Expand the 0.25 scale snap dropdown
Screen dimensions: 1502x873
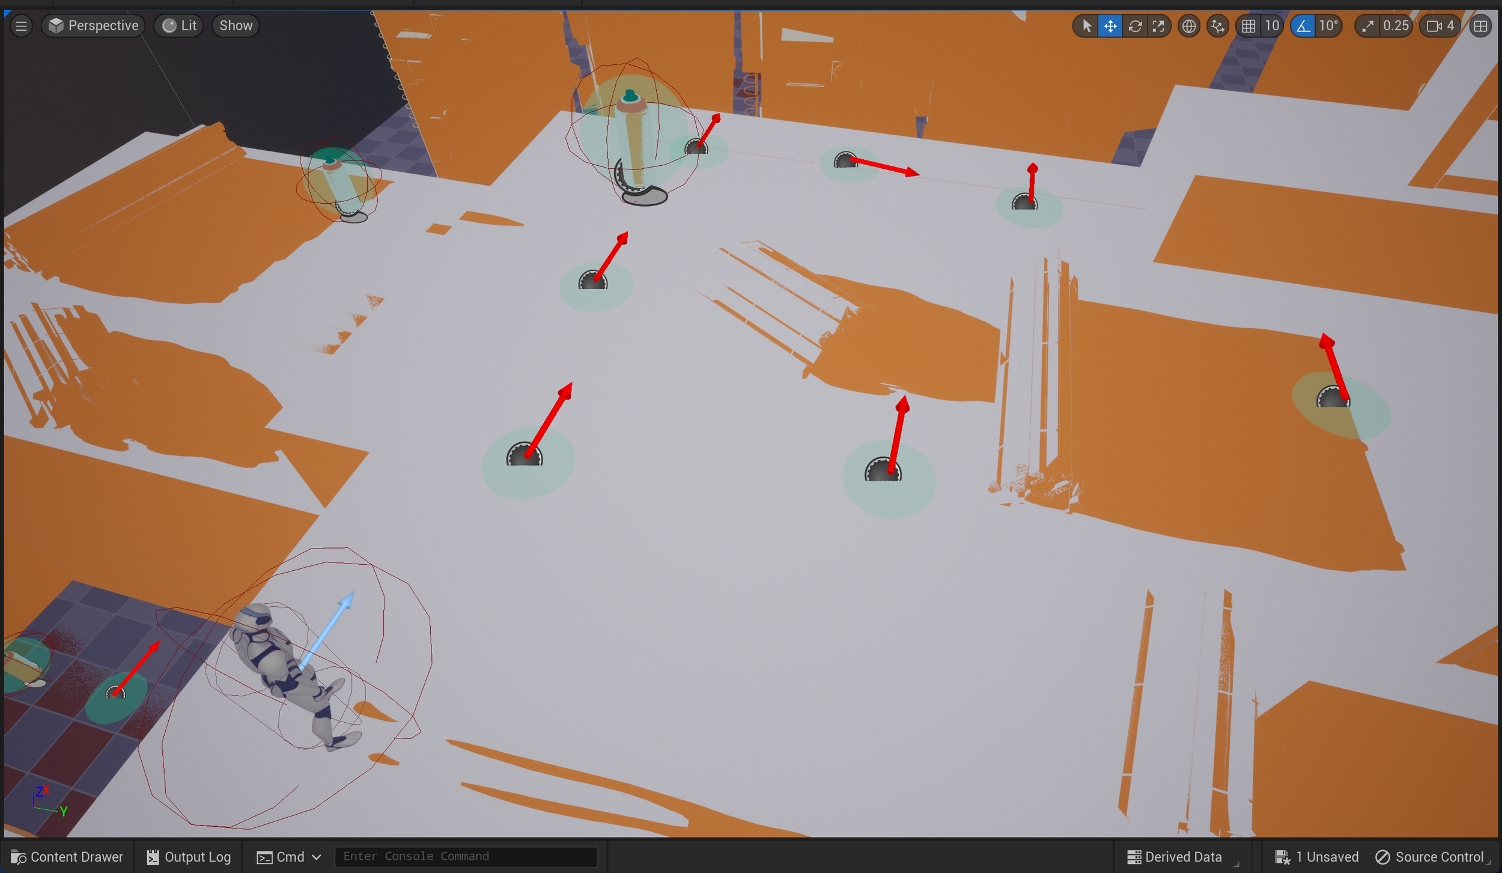[x=1395, y=26]
